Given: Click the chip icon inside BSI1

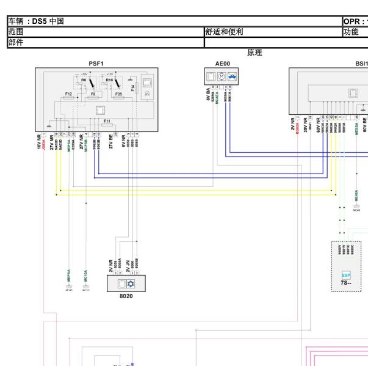Looking at the screenshot, I should click(353, 93).
